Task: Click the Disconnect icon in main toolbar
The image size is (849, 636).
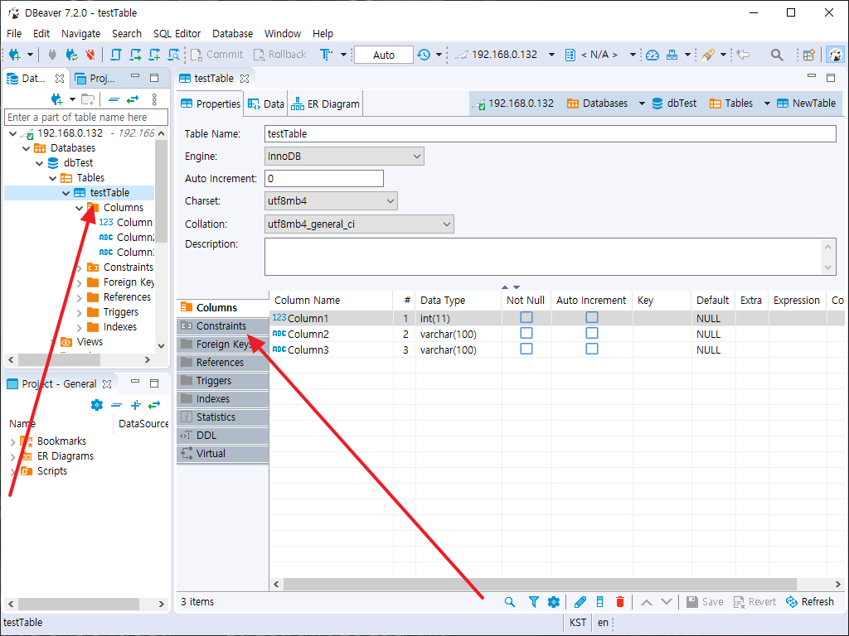Action: [x=90, y=55]
